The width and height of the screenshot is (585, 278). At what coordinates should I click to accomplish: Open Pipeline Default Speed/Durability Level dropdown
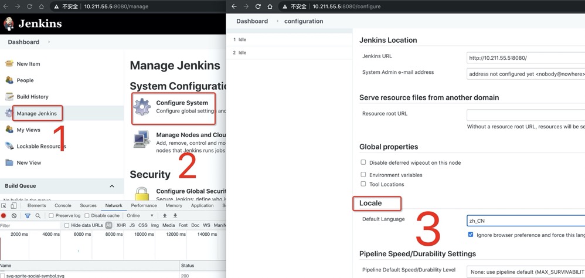click(526, 271)
